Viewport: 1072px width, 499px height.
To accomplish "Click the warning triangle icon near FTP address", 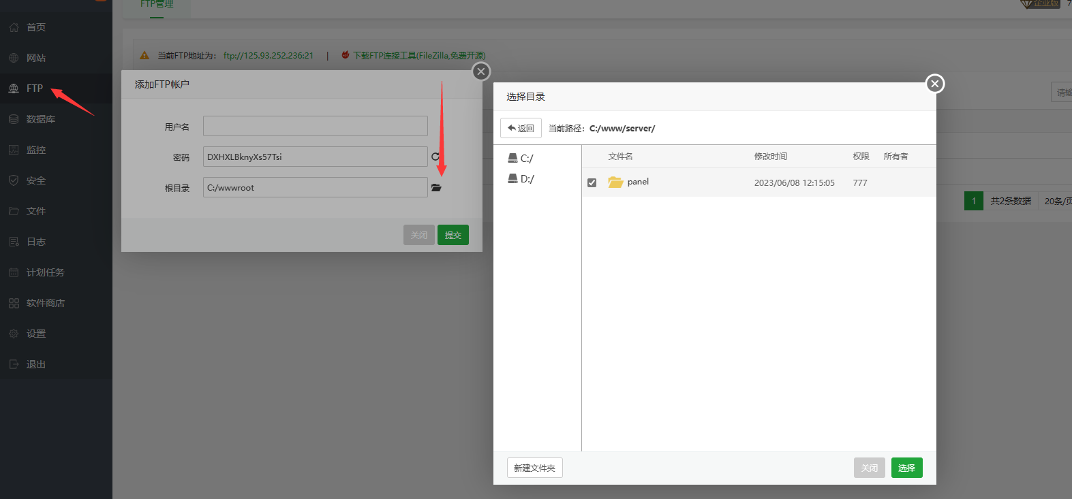I will pyautogui.click(x=144, y=55).
